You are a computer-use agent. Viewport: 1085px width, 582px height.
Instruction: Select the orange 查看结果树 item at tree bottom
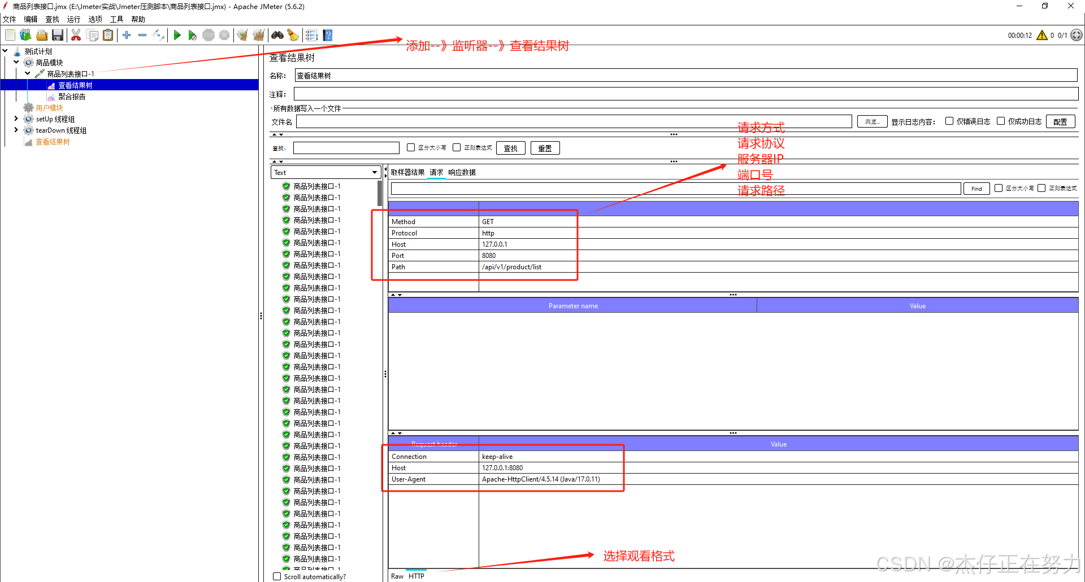point(53,142)
